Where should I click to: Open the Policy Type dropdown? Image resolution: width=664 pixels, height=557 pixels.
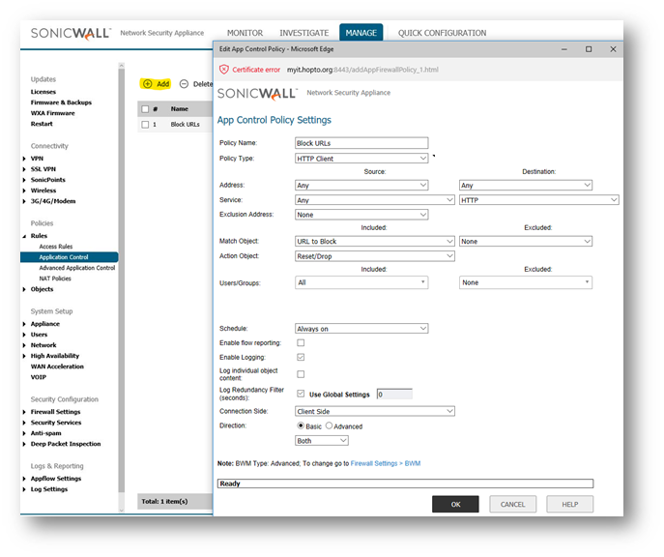(x=361, y=159)
